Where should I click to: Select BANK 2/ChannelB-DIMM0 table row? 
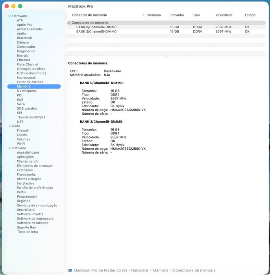(x=166, y=31)
